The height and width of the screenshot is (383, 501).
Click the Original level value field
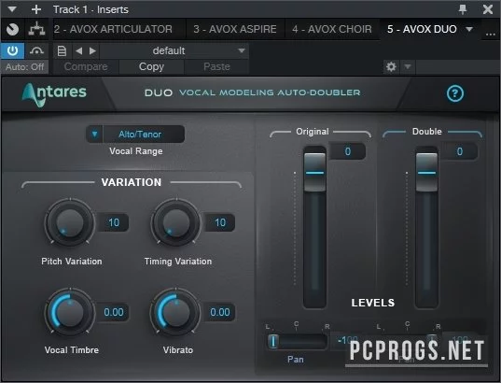[x=348, y=151]
